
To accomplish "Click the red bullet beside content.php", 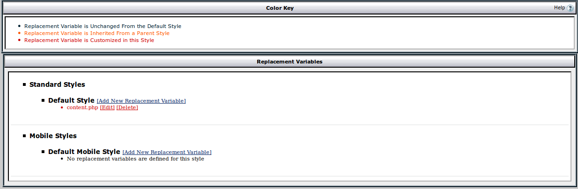I will pyautogui.click(x=62, y=108).
